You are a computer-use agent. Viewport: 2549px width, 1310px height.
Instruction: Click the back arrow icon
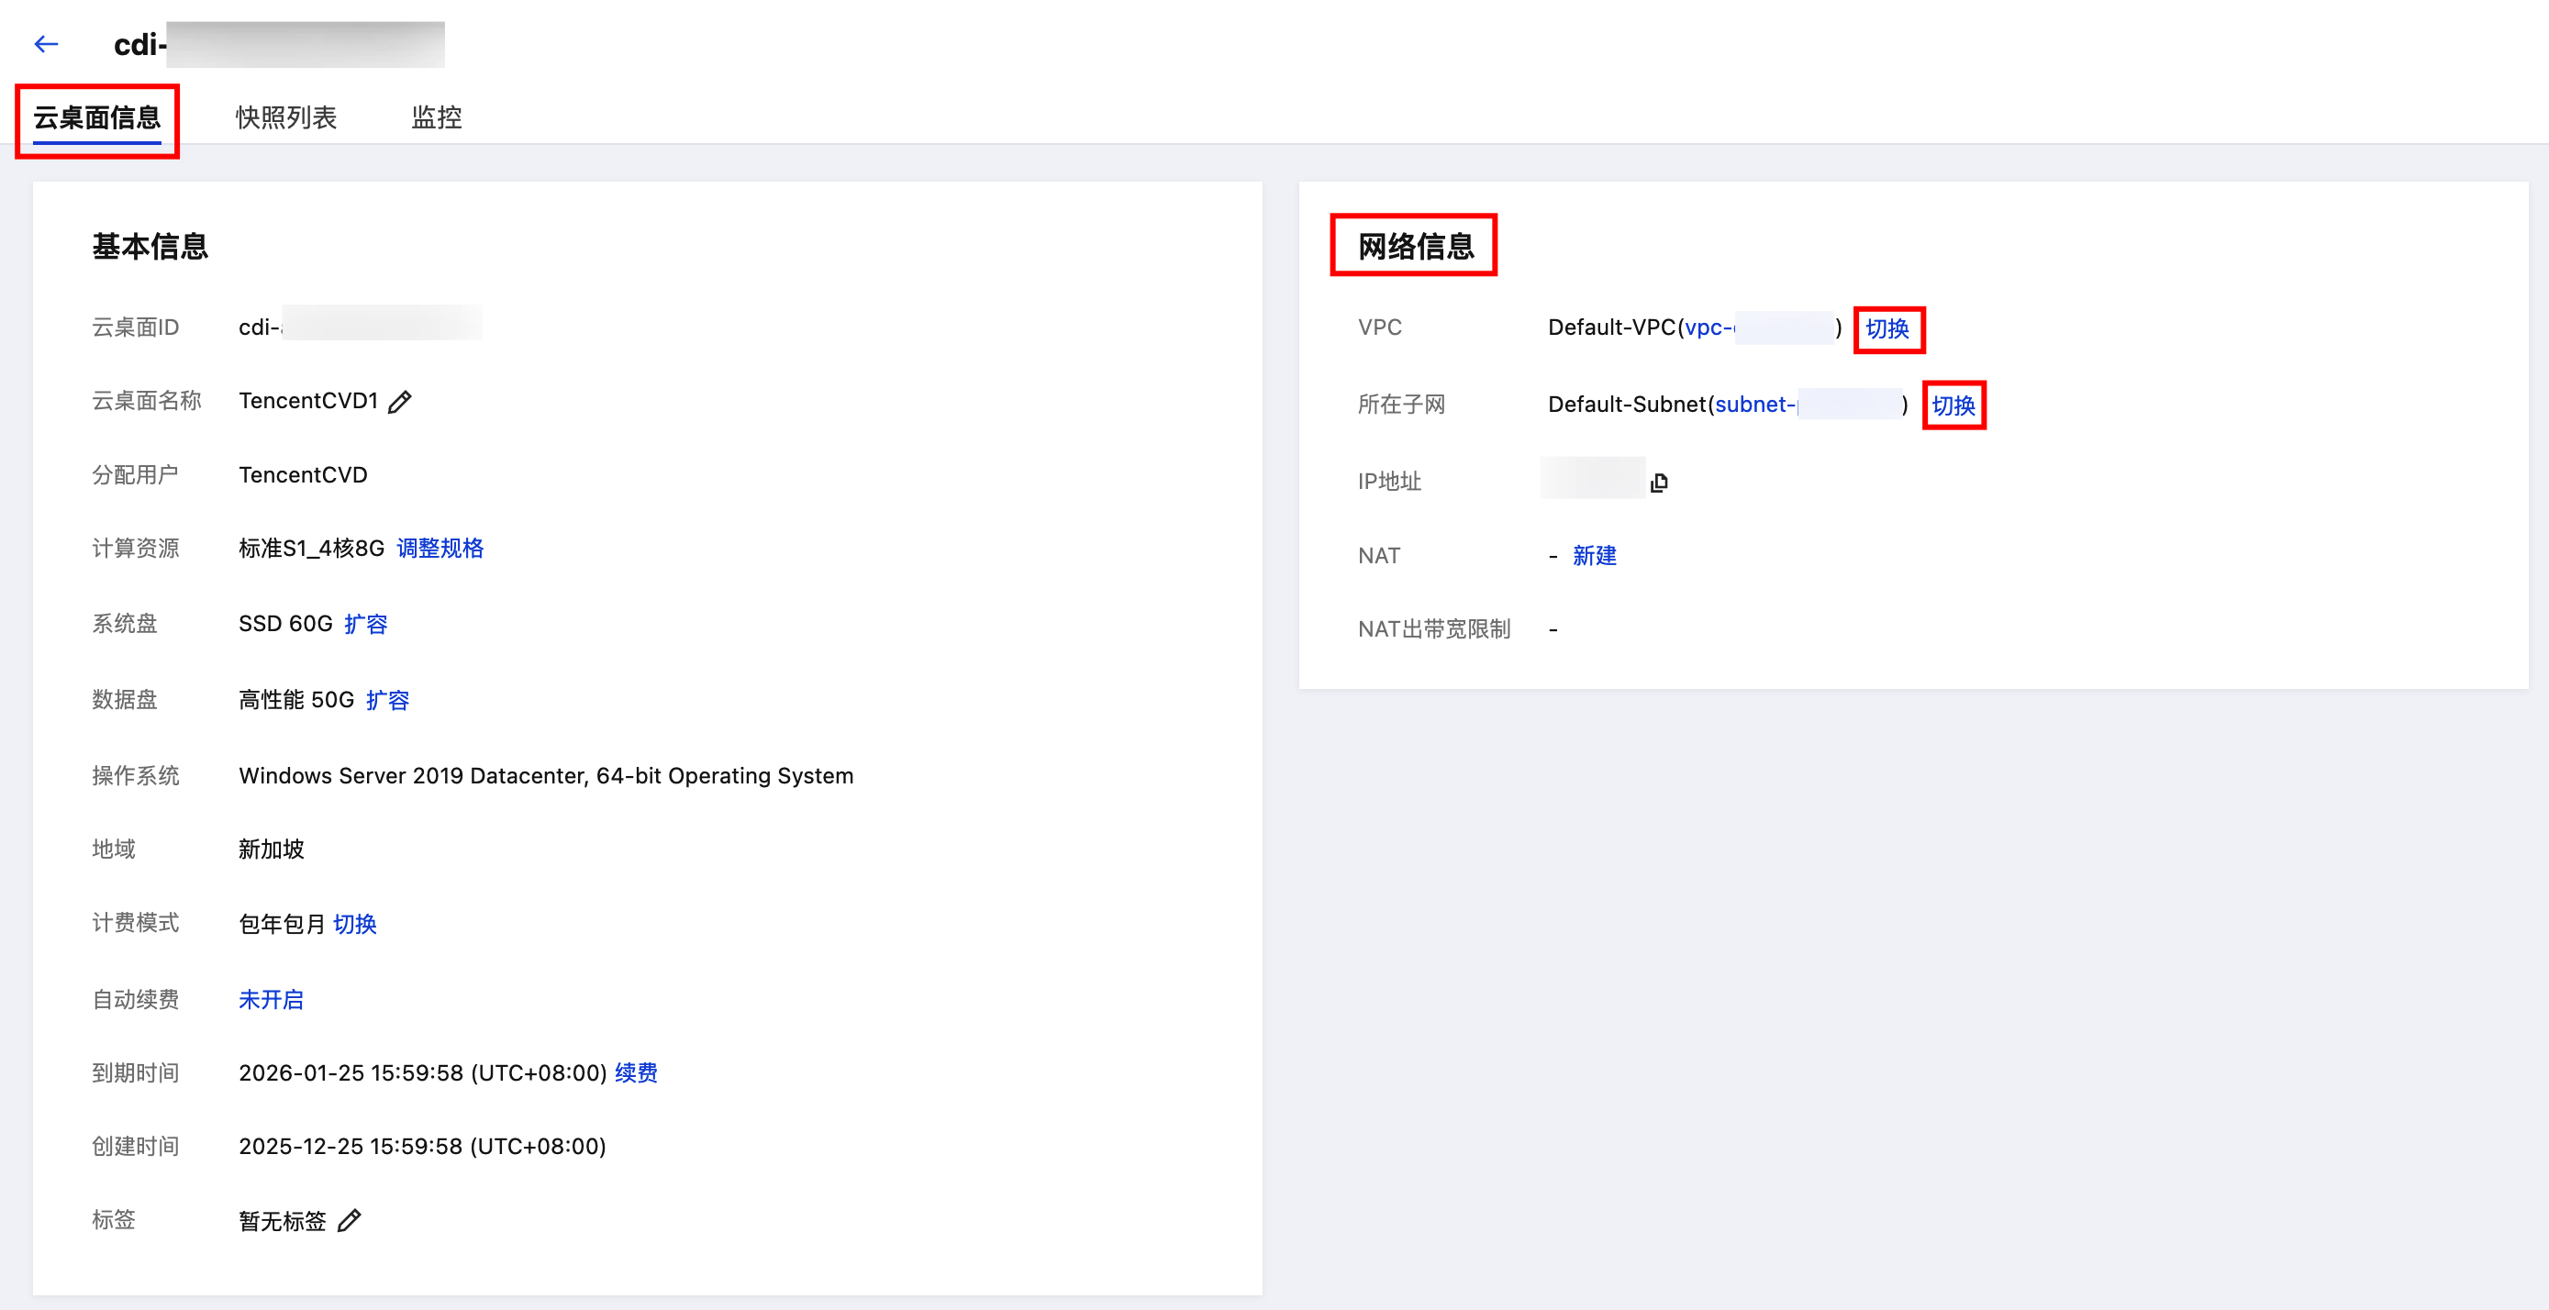point(46,45)
